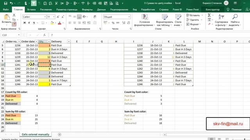Image resolution: width=250 pixels, height=140 pixels.
Task: Click the yellow Due in fill legend cell
Action: pos(13,100)
